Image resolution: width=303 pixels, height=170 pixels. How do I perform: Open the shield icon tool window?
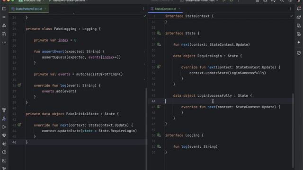(299, 53)
